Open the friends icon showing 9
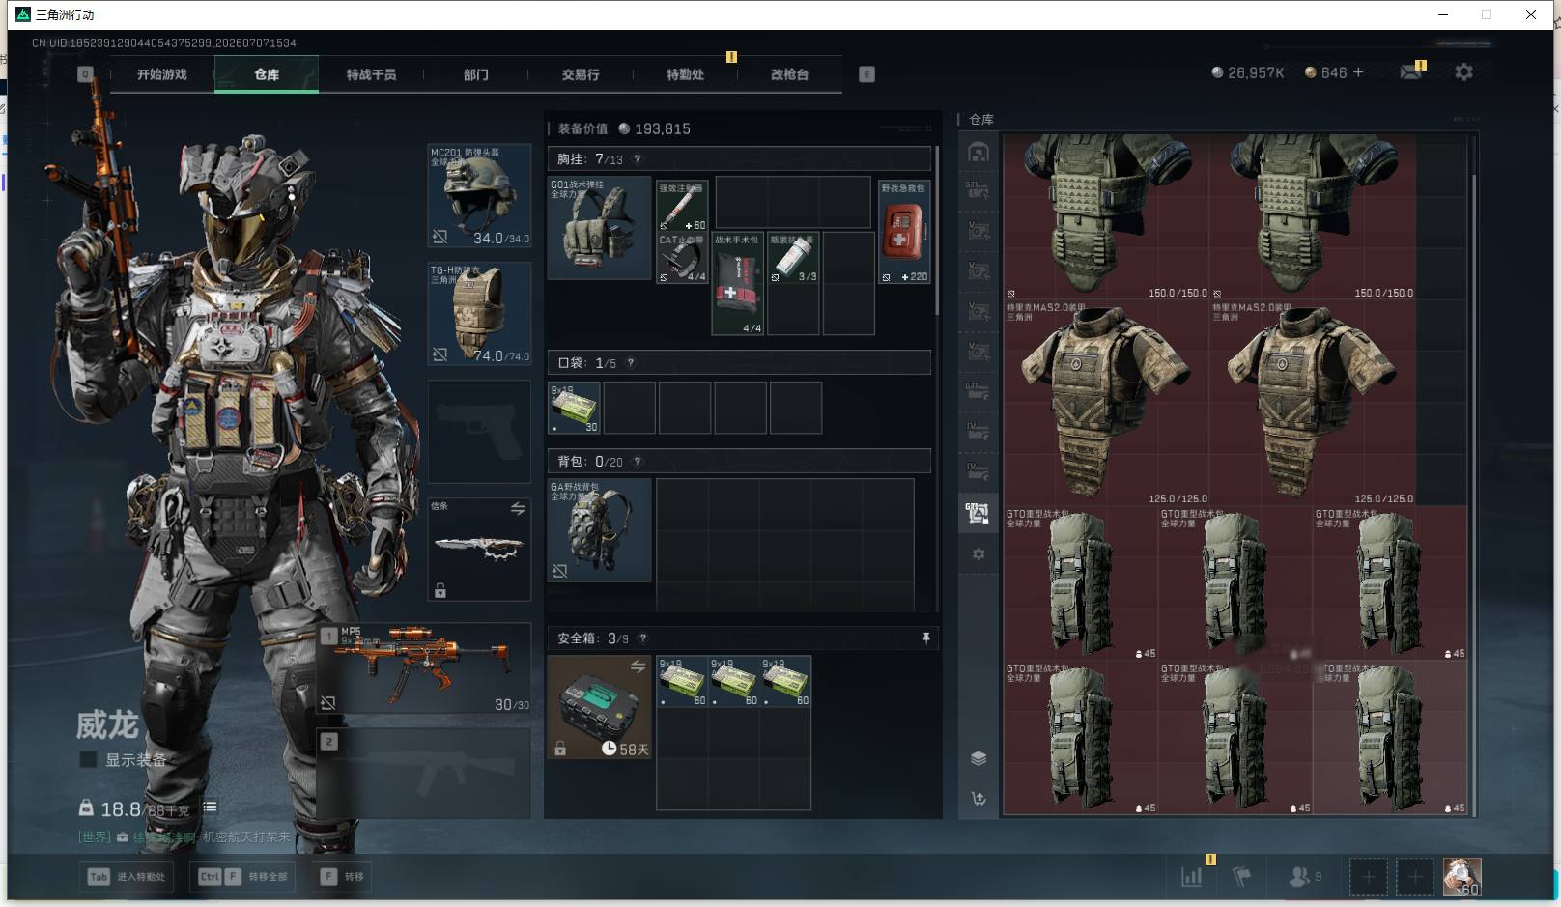The image size is (1561, 907). pyautogui.click(x=1304, y=877)
